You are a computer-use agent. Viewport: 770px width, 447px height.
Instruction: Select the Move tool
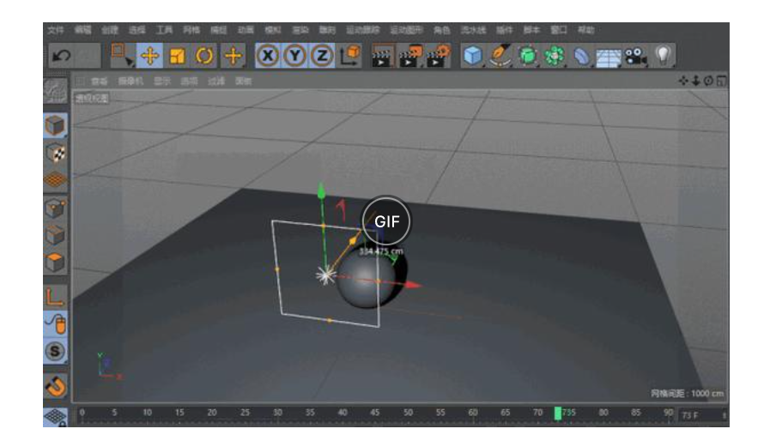150,57
